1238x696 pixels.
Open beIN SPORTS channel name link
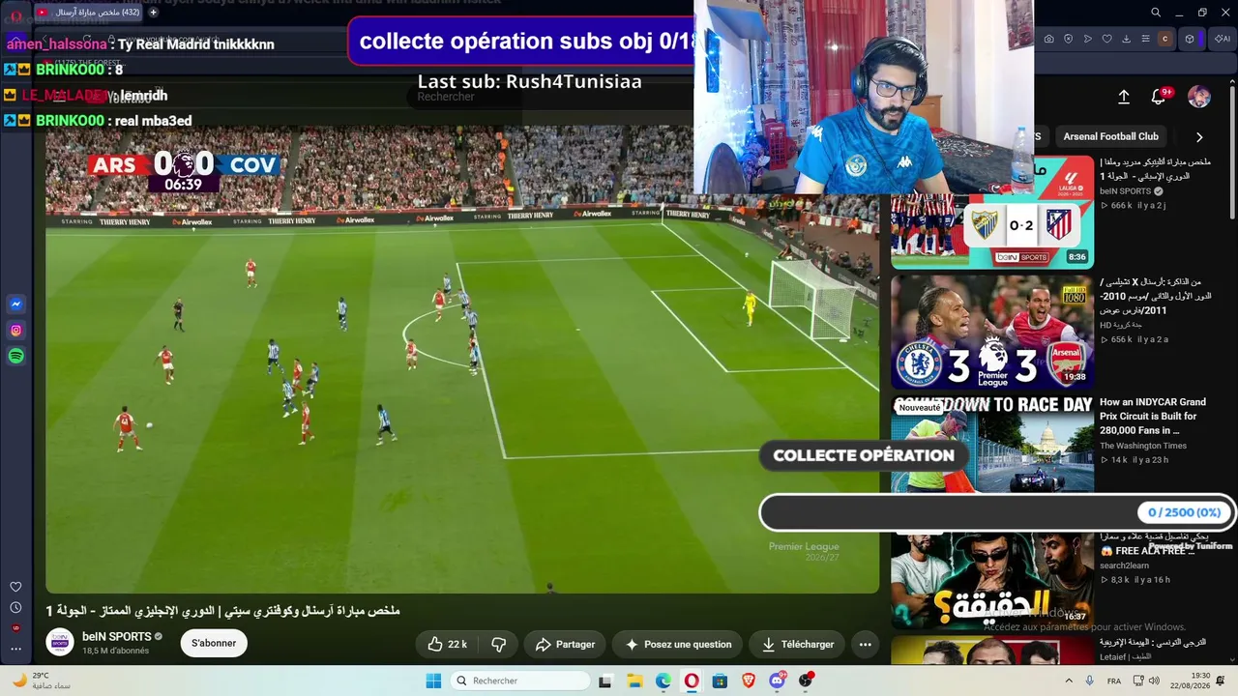(117, 636)
